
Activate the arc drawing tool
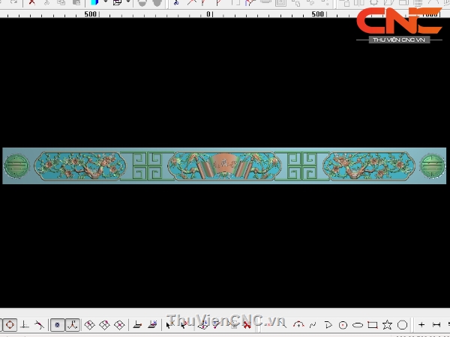point(298,325)
